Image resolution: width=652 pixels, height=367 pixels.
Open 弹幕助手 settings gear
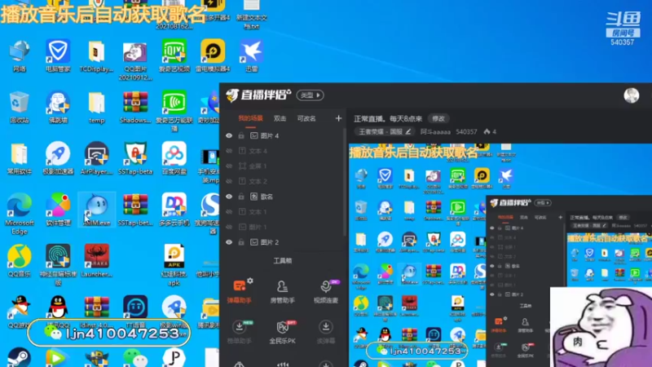tap(250, 281)
